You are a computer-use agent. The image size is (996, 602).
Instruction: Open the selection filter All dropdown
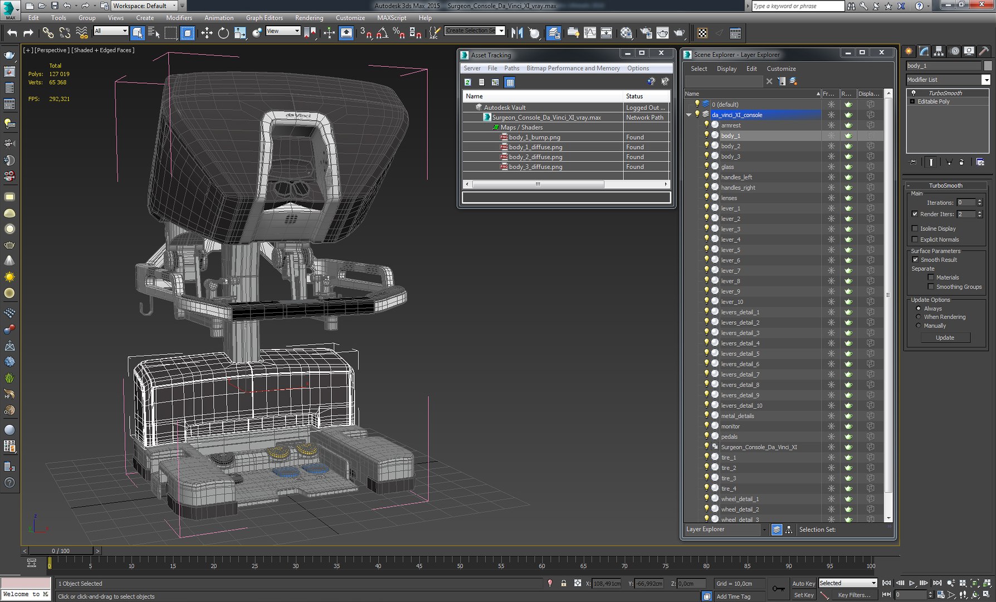(x=111, y=31)
